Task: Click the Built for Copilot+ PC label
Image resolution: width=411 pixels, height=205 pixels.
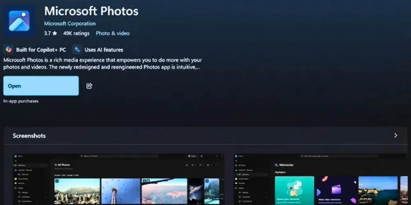Action: [x=41, y=50]
